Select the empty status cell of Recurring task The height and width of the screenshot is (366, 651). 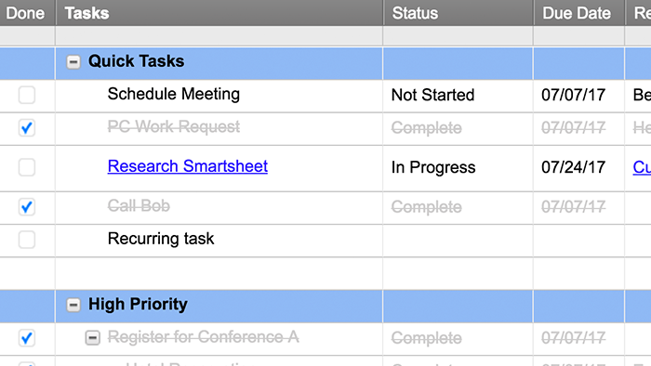[x=458, y=241]
